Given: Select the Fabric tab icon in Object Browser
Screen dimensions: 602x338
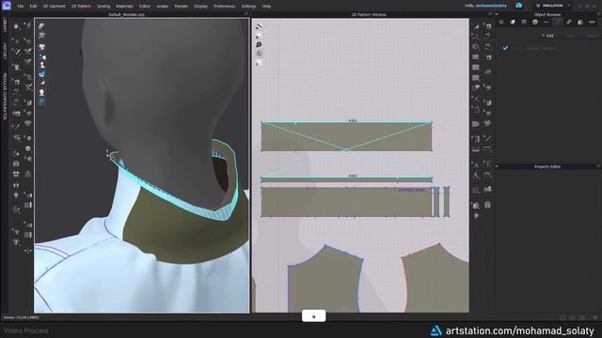Looking at the screenshot, I should point(513,23).
